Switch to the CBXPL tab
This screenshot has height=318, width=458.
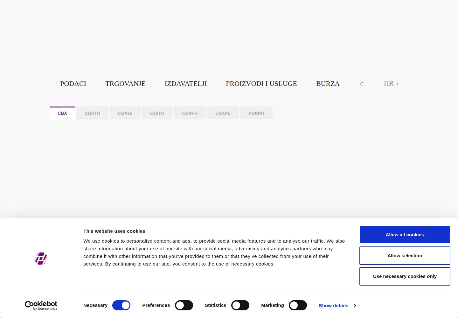coord(223,113)
